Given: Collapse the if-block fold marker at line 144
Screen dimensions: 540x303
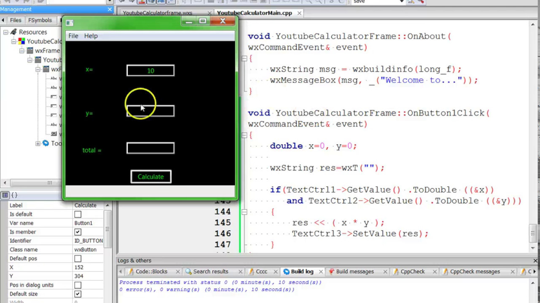Looking at the screenshot, I should [x=244, y=212].
